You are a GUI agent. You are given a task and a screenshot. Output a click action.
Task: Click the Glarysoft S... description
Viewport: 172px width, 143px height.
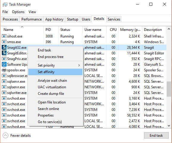click(154, 65)
